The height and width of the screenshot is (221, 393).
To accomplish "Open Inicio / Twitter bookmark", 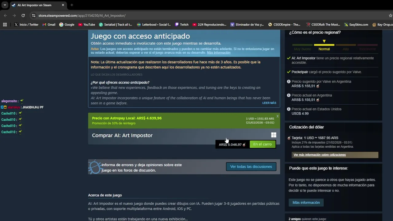I will tap(26, 25).
